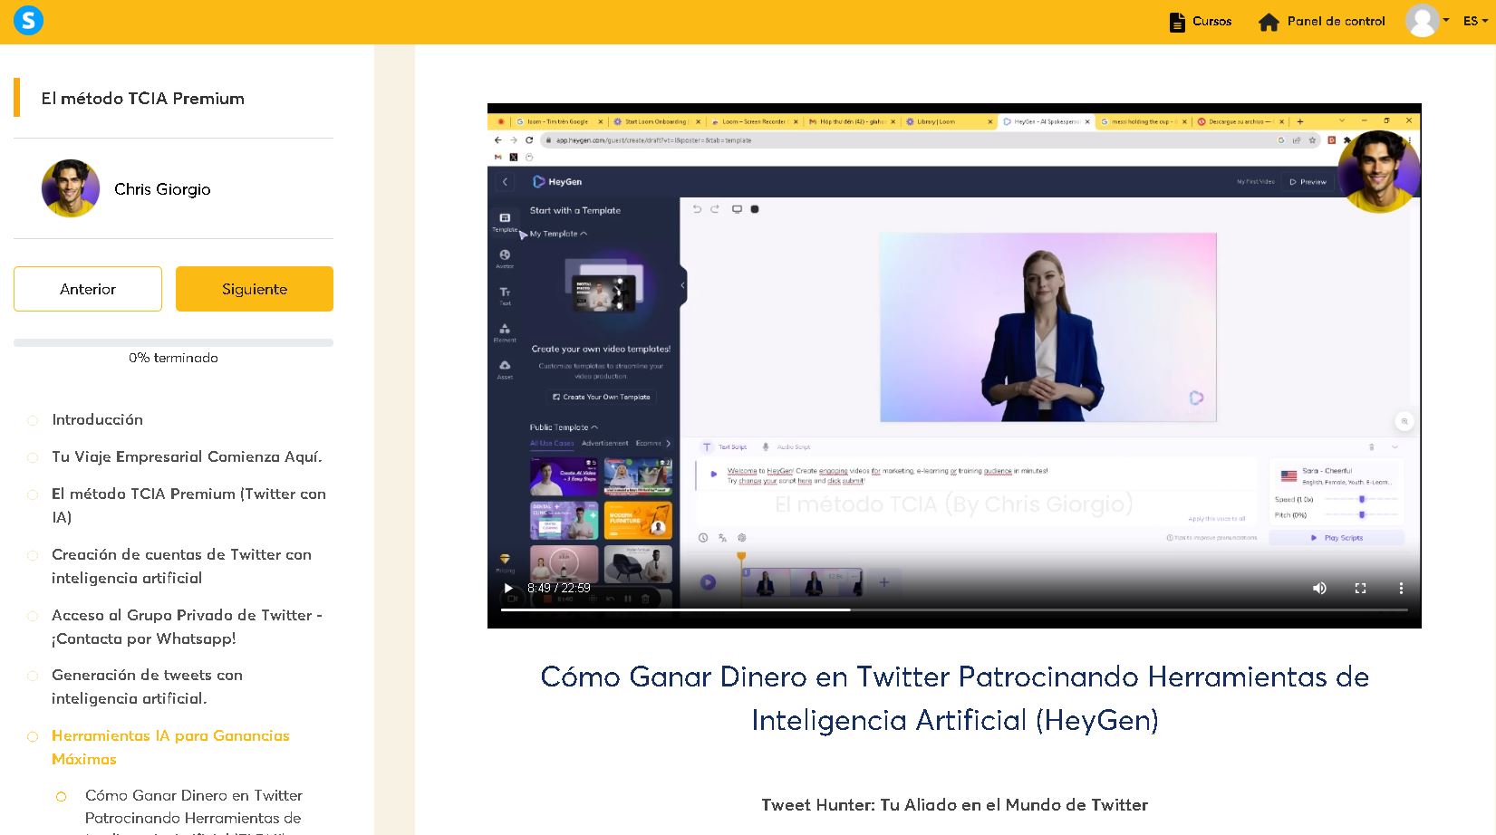Viewport: 1496px width, 835px height.
Task: Click the Anterior button
Action: 88,289
